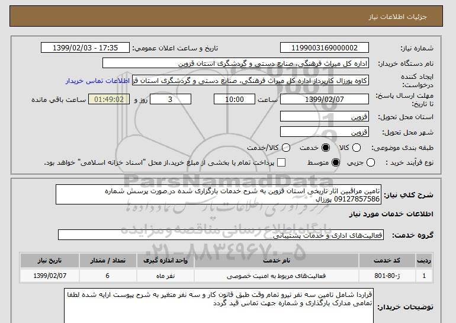This screenshot has height=323, width=456.
Task: Select the خدمت radio button
Action: point(326,148)
